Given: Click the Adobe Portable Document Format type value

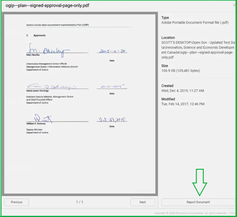Looking at the screenshot, I should click(195, 23).
